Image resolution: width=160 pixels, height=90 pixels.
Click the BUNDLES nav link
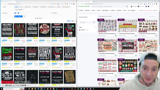click(x=133, y=10)
